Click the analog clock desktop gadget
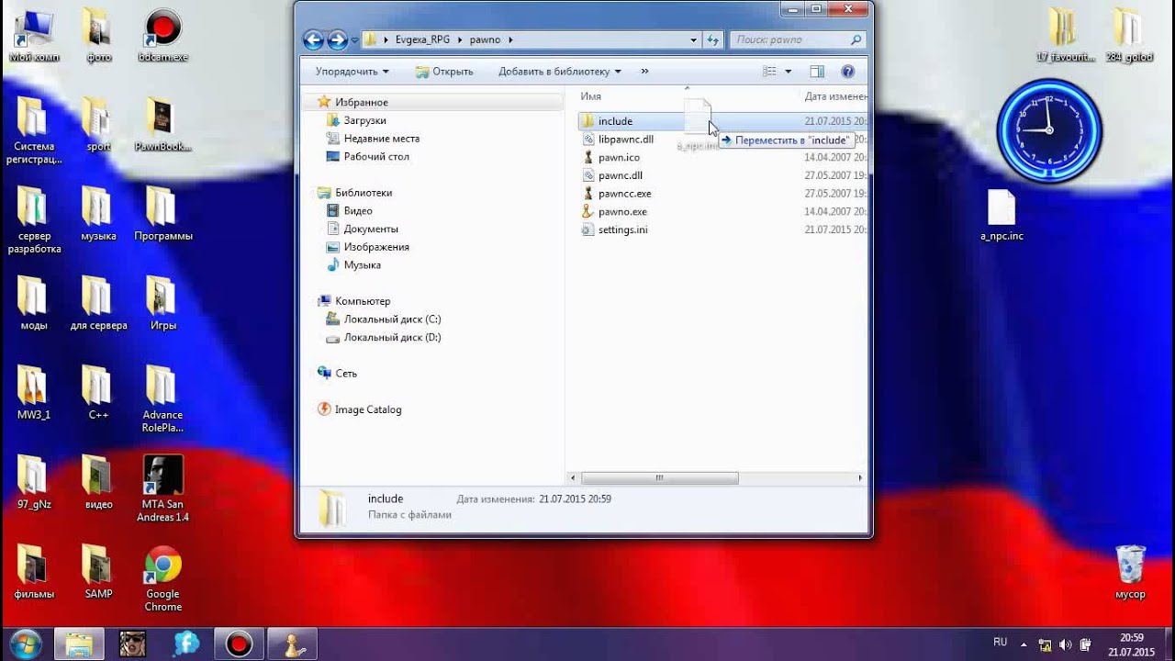 [1048, 130]
